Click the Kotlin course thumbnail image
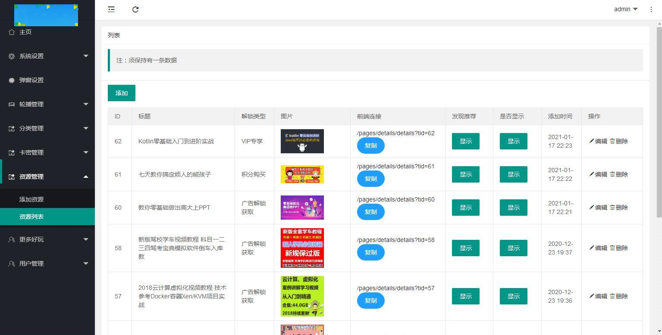Image resolution: width=662 pixels, height=335 pixels. [x=302, y=141]
